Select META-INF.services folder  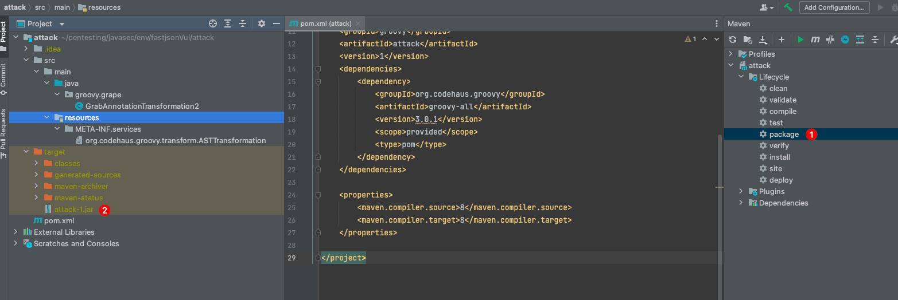[x=108, y=129]
